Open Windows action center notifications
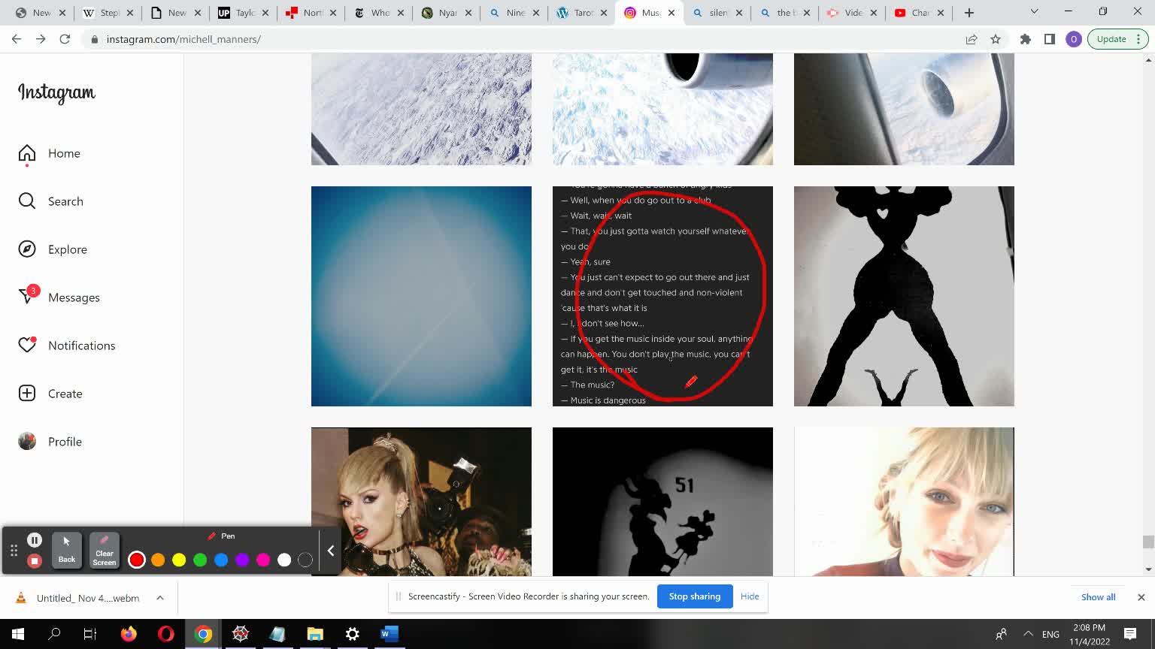This screenshot has width=1155, height=649. pyautogui.click(x=1130, y=634)
